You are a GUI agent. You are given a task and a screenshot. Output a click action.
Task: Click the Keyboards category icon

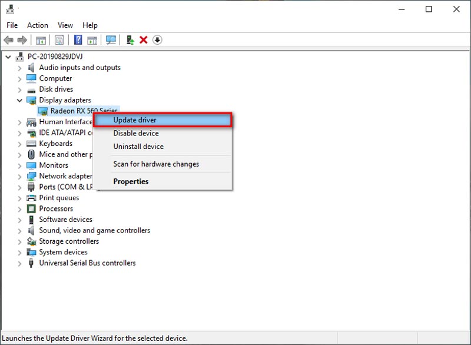[31, 144]
